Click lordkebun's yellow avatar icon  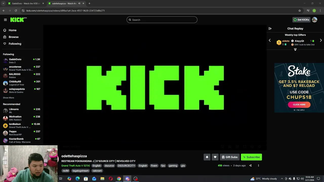pyautogui.click(x=5, y=126)
